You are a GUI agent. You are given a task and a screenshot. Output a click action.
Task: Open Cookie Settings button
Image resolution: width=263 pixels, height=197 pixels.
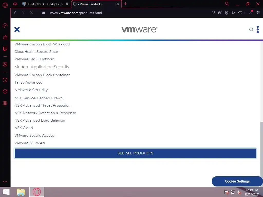[x=237, y=181]
